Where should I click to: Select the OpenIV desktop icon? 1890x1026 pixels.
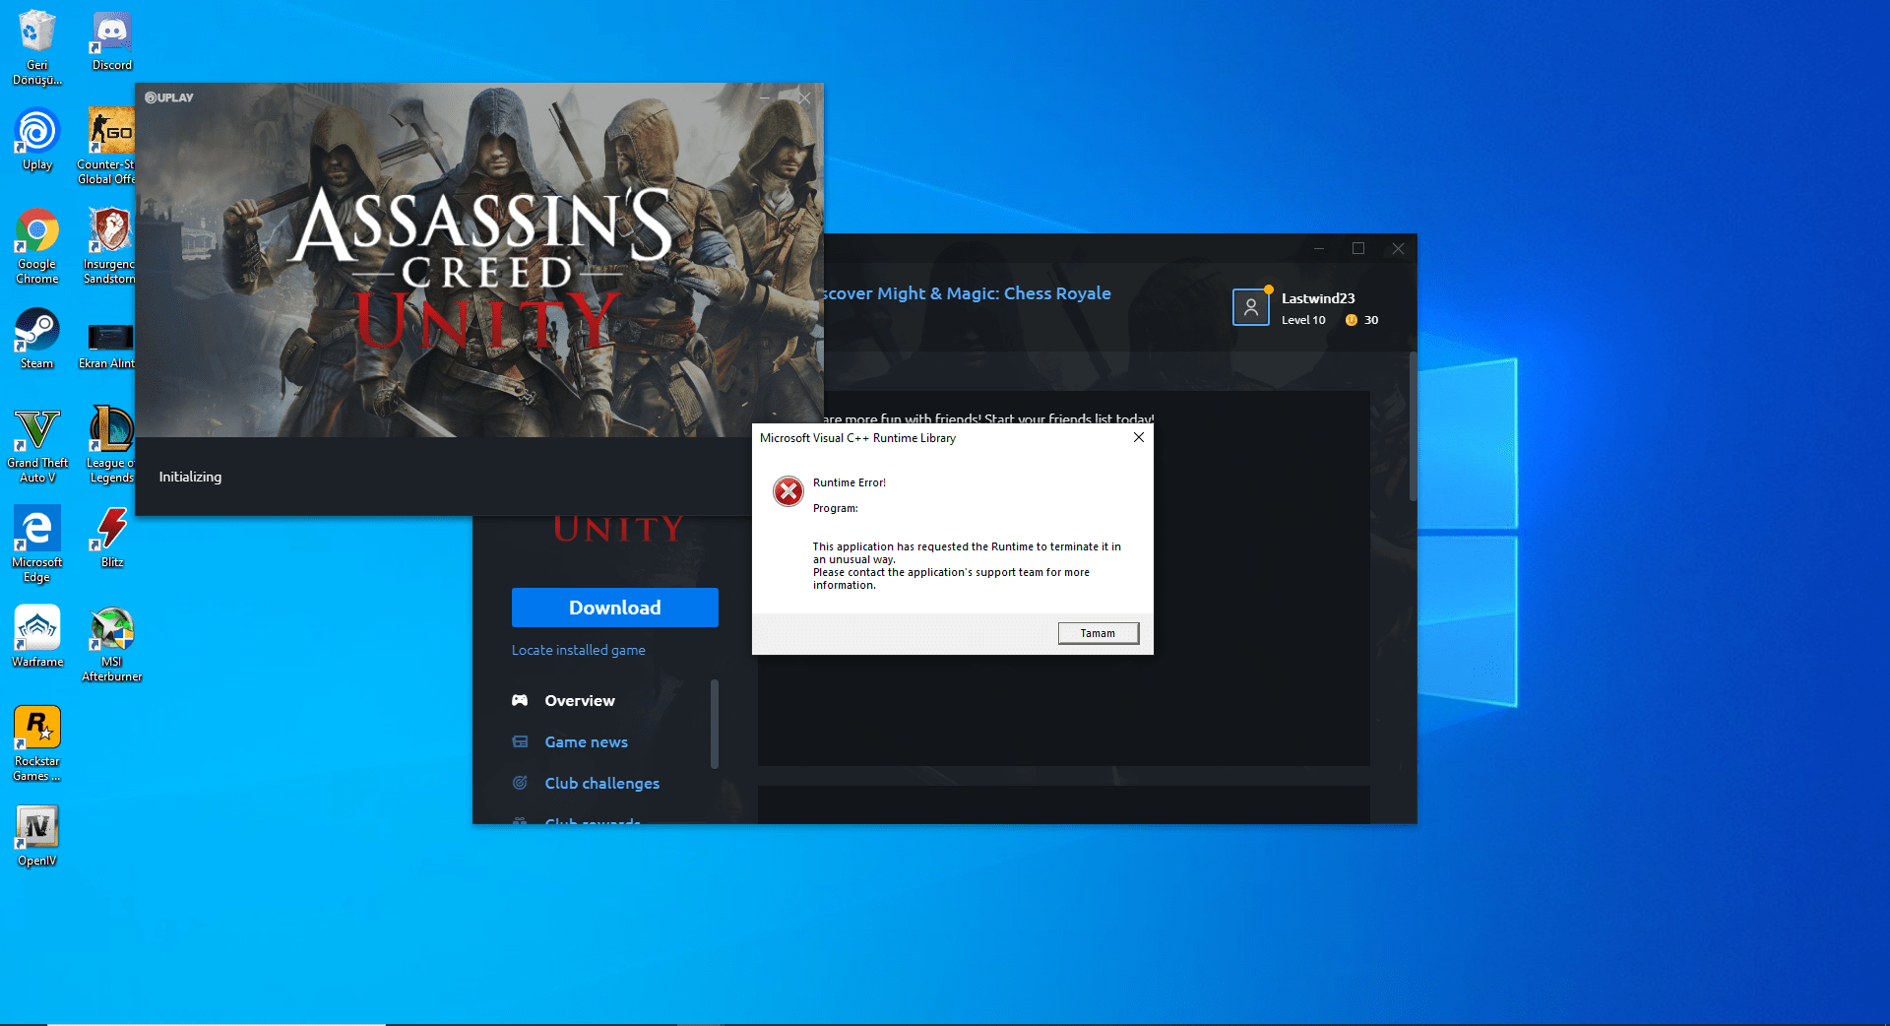(x=37, y=836)
